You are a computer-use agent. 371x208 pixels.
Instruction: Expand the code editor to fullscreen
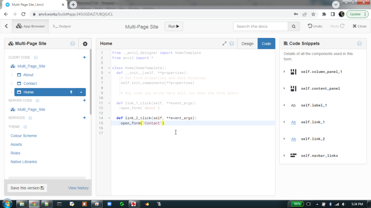coord(224,44)
